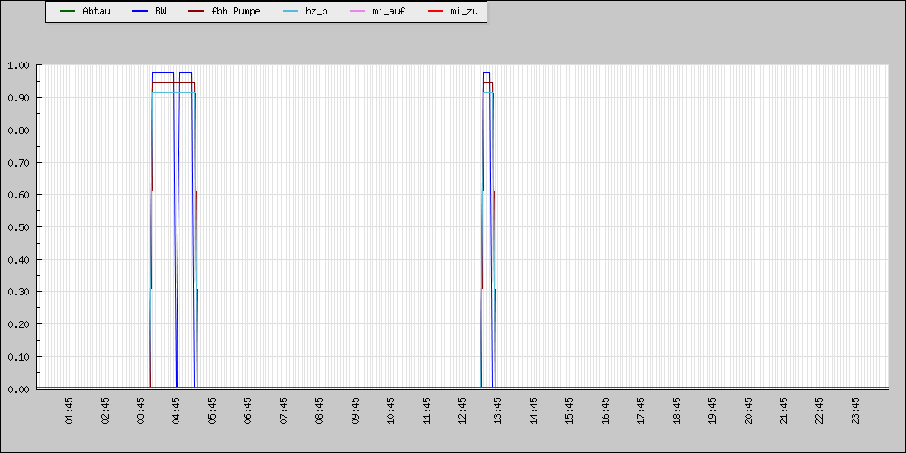Viewport: 906px width, 453px height.
Task: Click the Abtau legend label
Action: pos(96,11)
